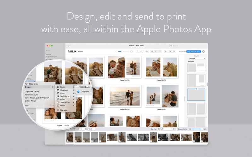Switch to two-page spread view icon
The width and height of the screenshot is (252, 157).
[x=160, y=51]
